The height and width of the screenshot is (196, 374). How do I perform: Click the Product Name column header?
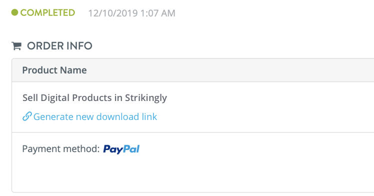pos(54,70)
